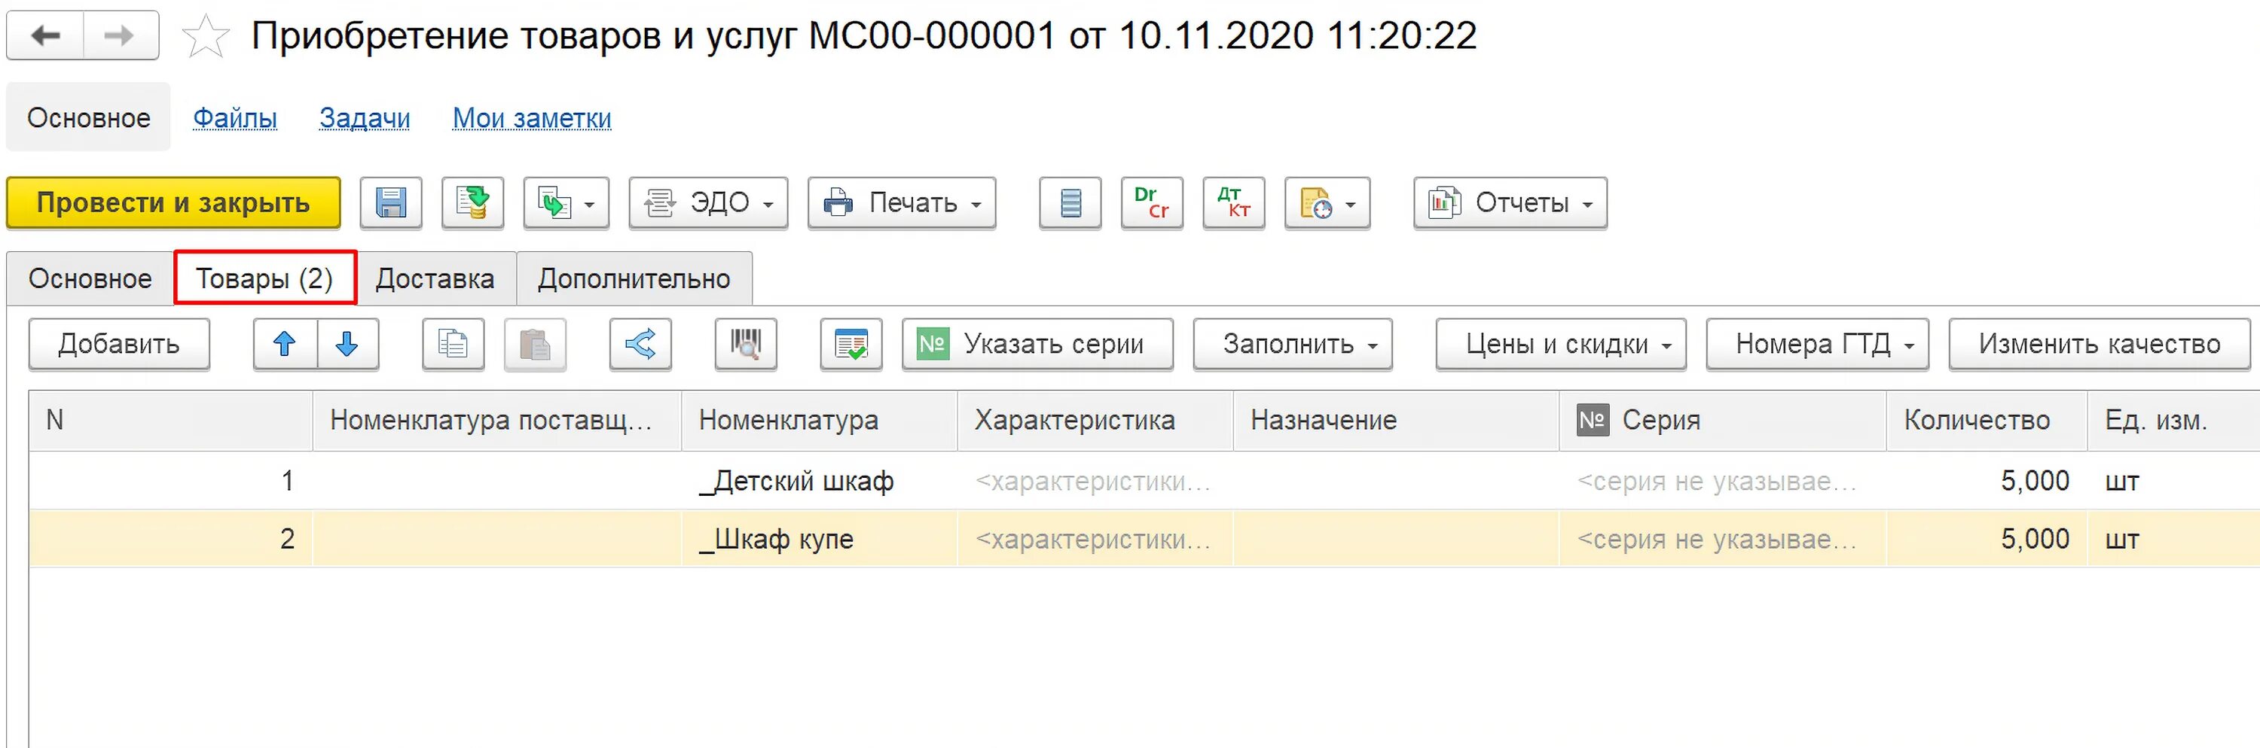Switch to the Дополнительно tab
This screenshot has width=2260, height=748.
(x=634, y=278)
